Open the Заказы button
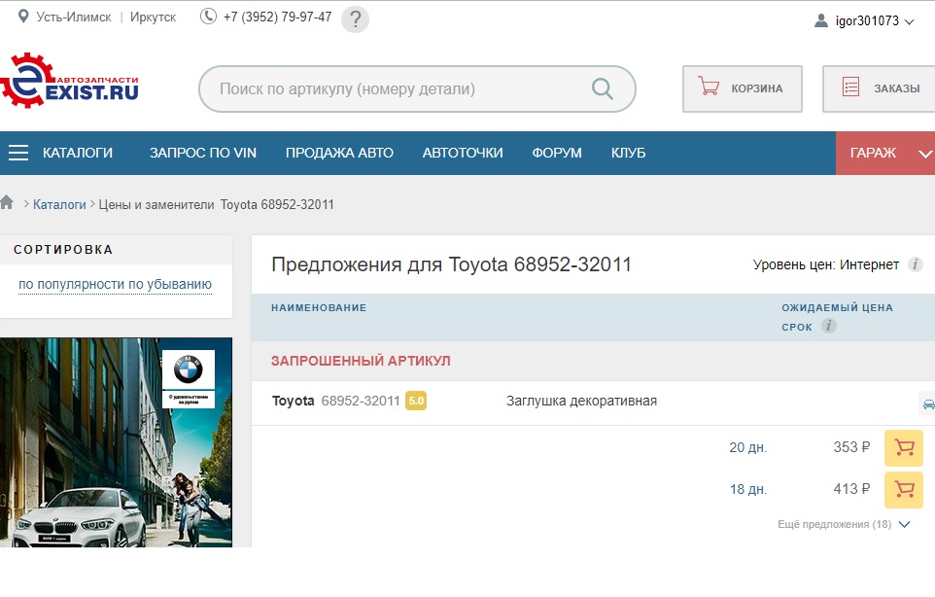Image resolution: width=935 pixels, height=597 pixels. click(881, 88)
